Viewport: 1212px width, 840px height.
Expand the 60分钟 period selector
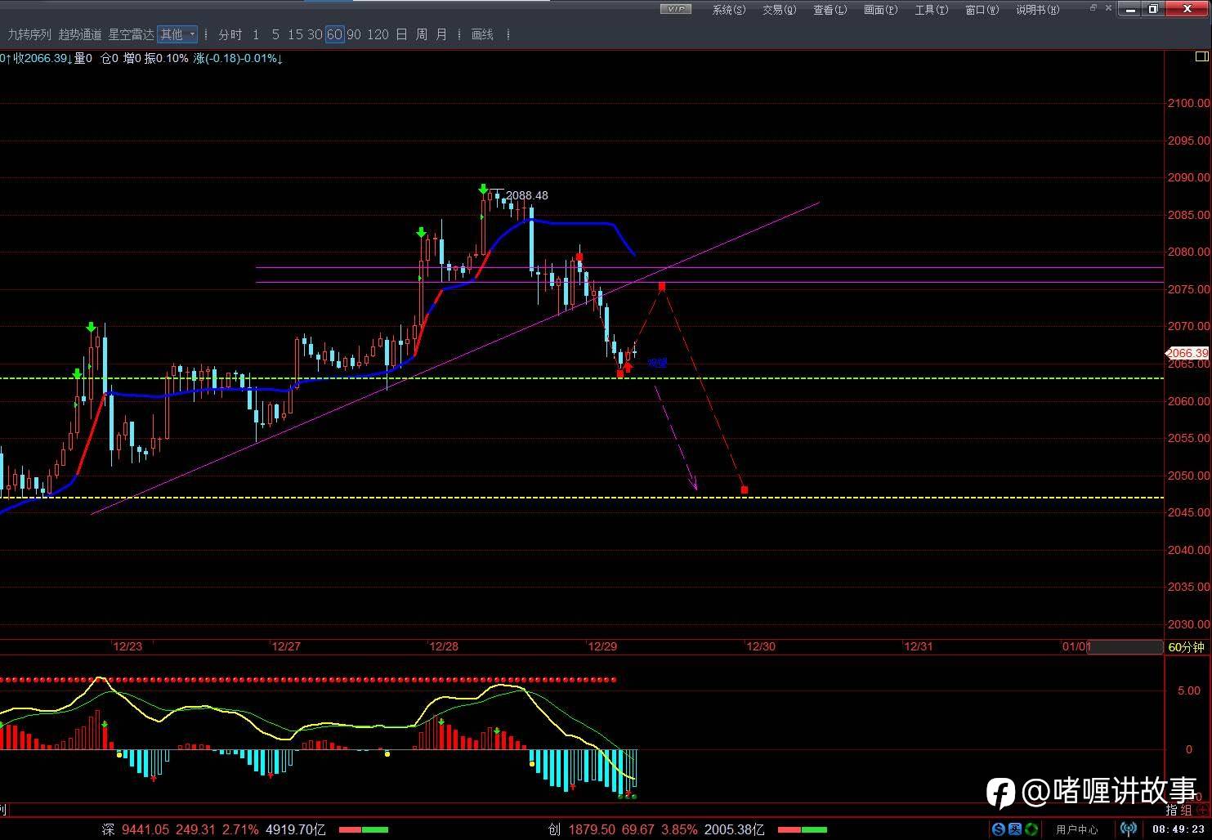[x=1186, y=647]
